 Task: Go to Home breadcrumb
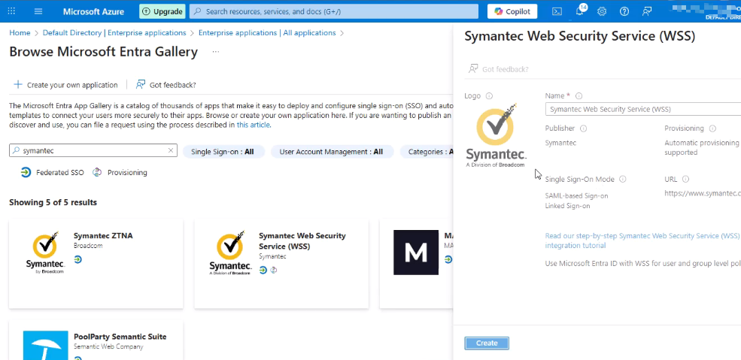pyautogui.click(x=20, y=32)
